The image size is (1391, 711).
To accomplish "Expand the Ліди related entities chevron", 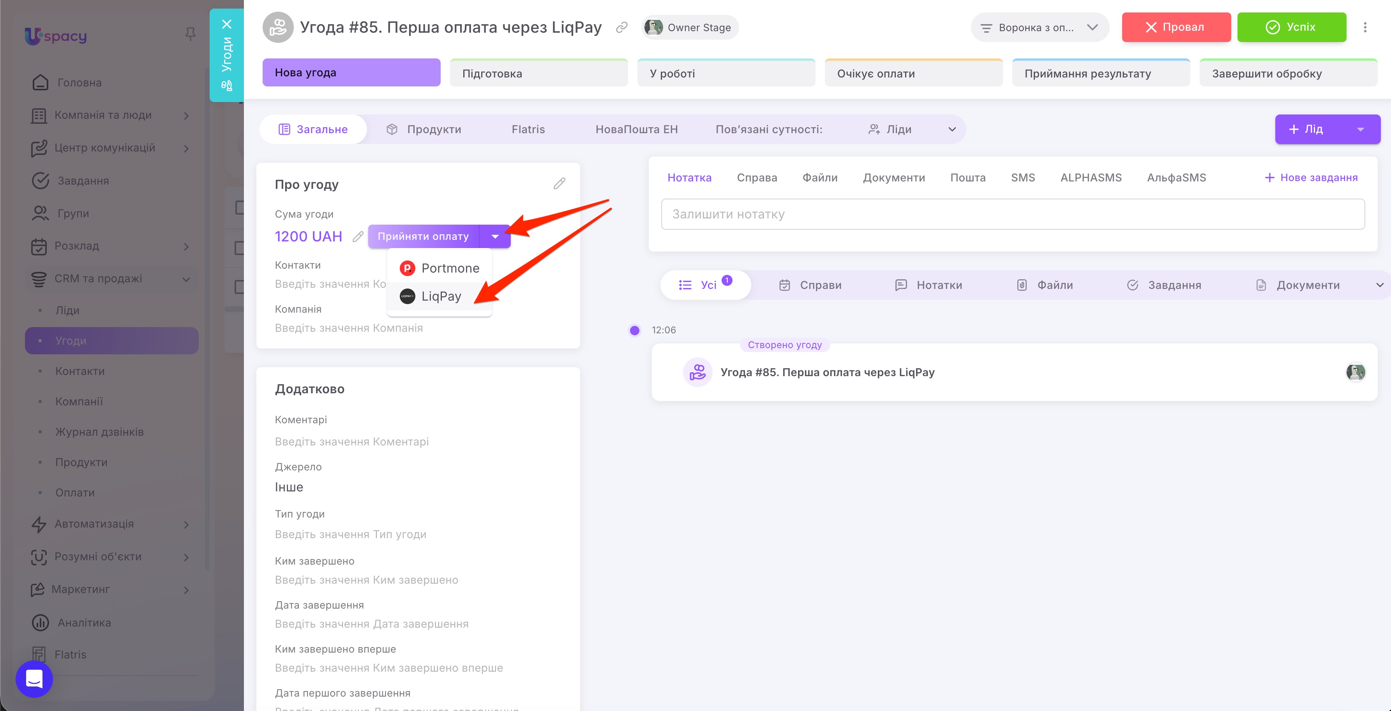I will click(x=952, y=130).
